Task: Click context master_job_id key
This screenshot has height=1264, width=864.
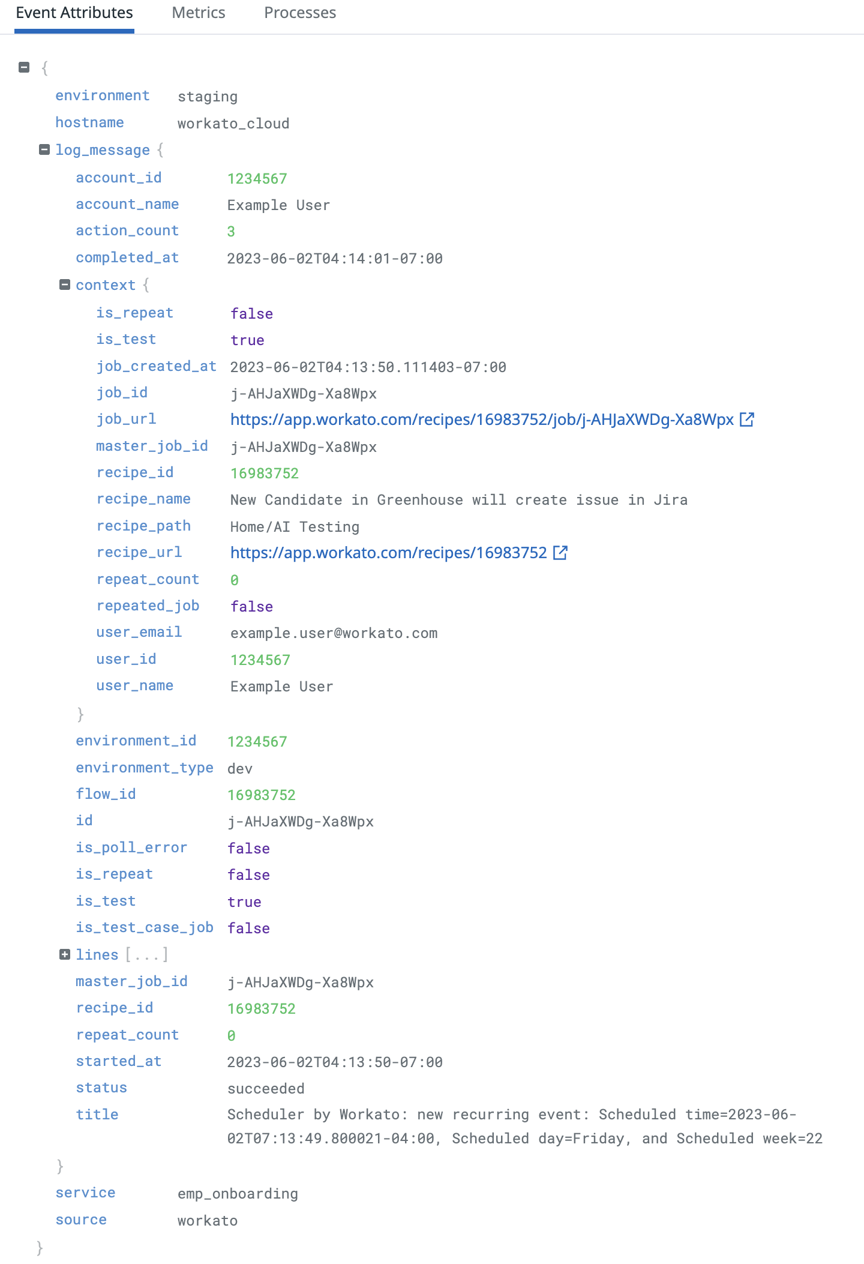Action: click(x=152, y=446)
